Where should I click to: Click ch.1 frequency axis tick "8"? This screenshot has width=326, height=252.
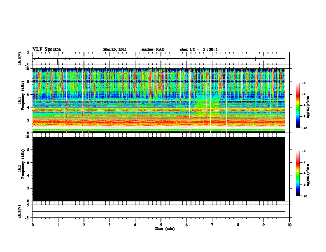click(x=29, y=82)
